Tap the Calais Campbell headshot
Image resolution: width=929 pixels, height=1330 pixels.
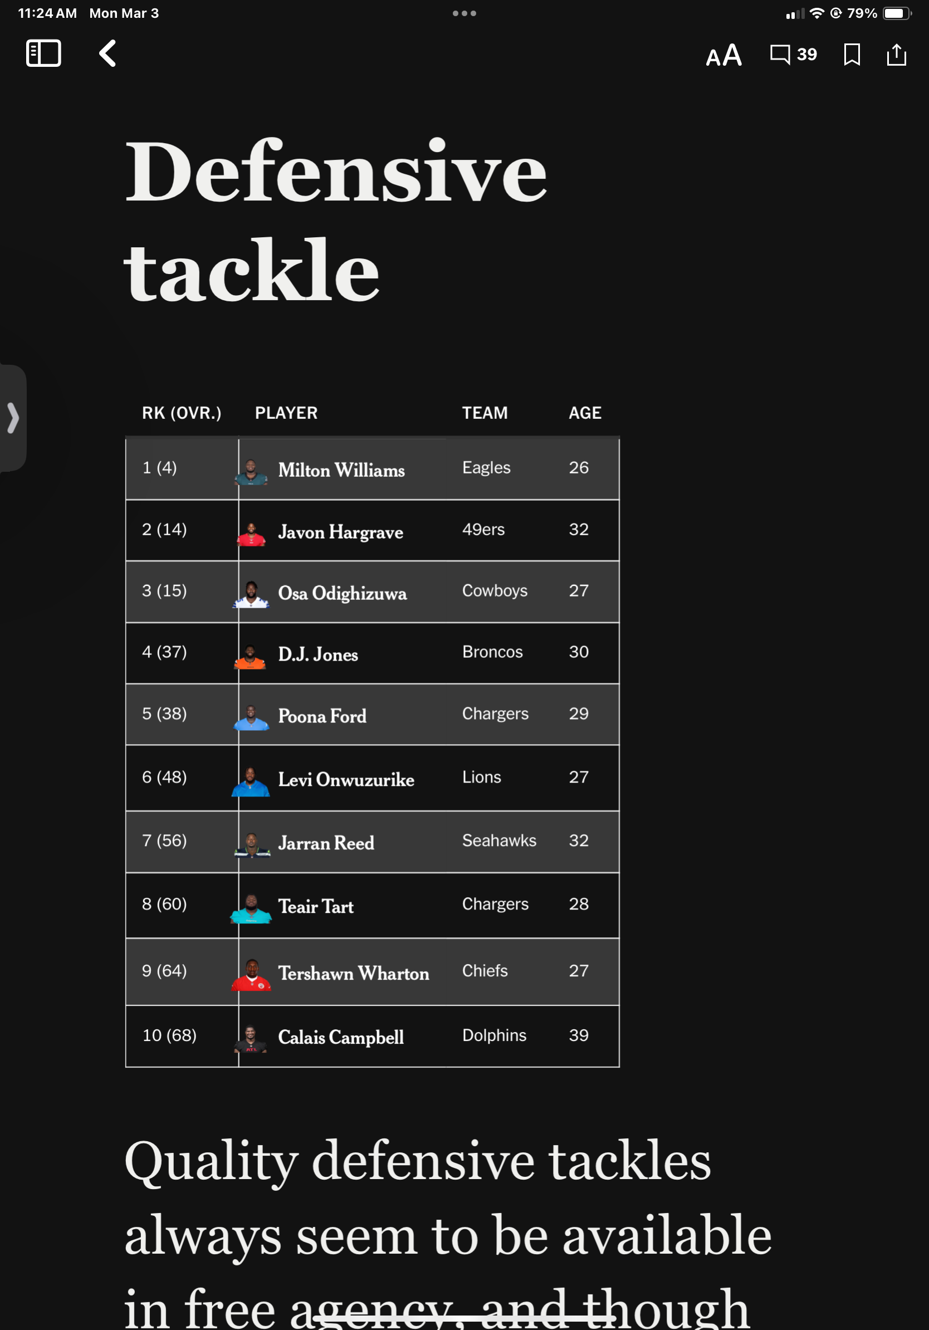tap(250, 1039)
